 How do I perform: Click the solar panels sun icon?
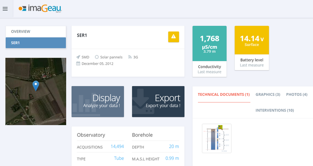[x=97, y=57]
